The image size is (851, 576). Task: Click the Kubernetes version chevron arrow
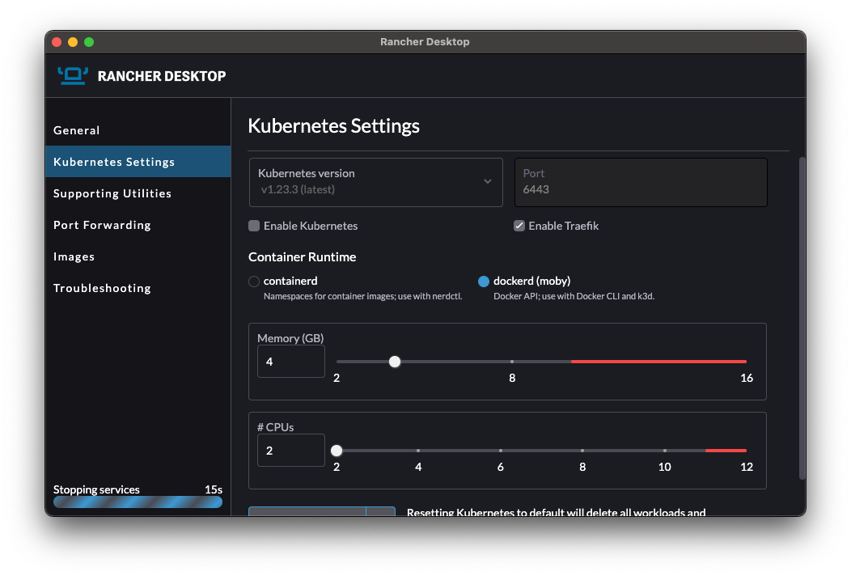point(488,182)
